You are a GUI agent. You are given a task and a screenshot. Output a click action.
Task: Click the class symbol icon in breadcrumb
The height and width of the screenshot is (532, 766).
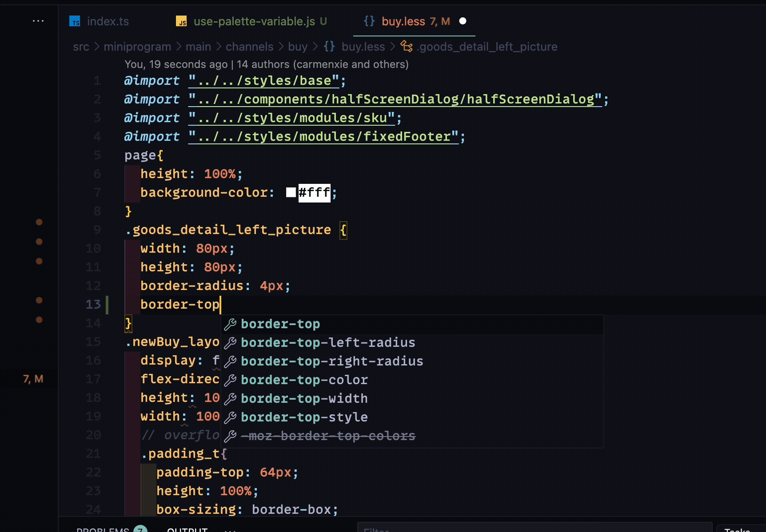click(406, 46)
